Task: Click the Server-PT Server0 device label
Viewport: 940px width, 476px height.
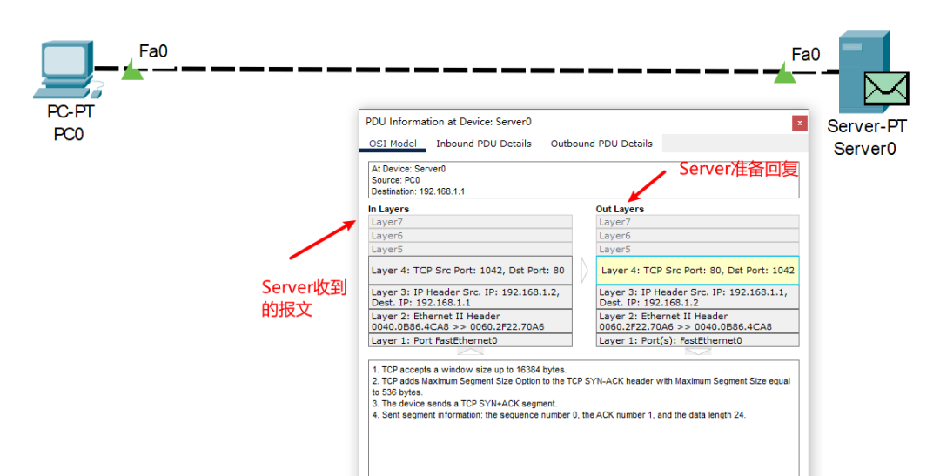Action: click(x=866, y=137)
